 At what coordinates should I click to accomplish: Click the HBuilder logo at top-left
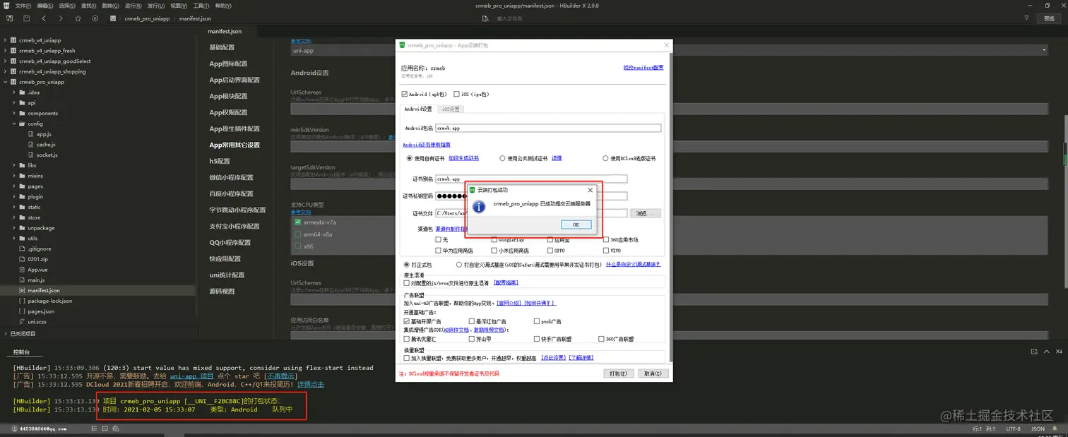tap(7, 6)
